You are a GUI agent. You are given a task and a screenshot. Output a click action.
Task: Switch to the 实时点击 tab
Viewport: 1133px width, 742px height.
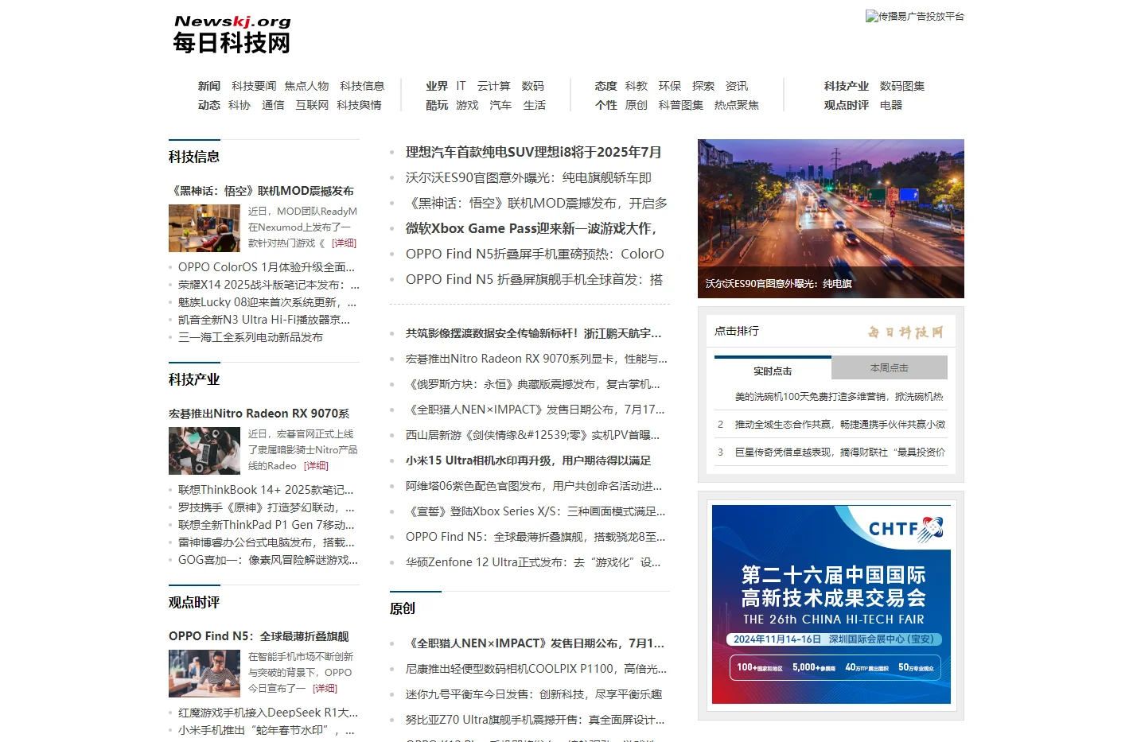pyautogui.click(x=773, y=371)
